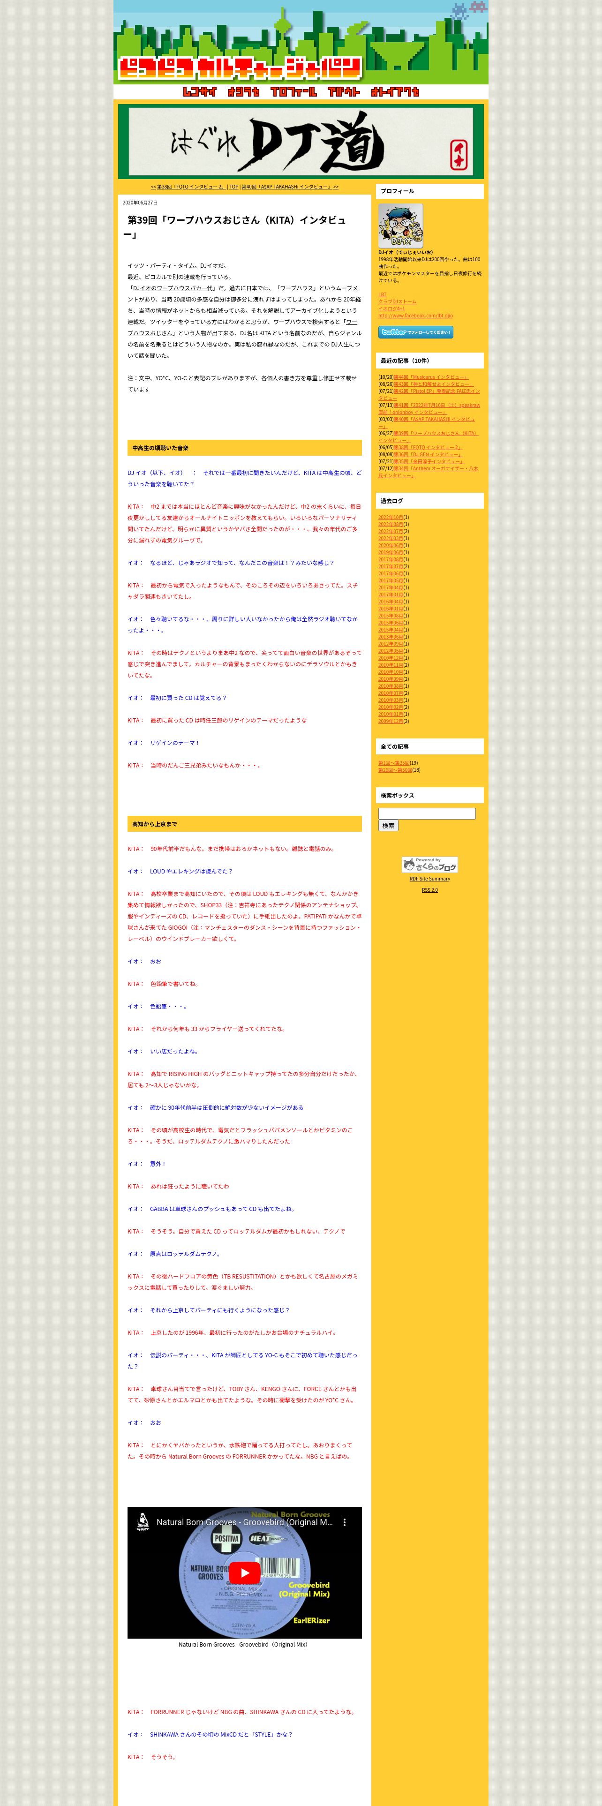Click the TOP link above the article

[234, 187]
